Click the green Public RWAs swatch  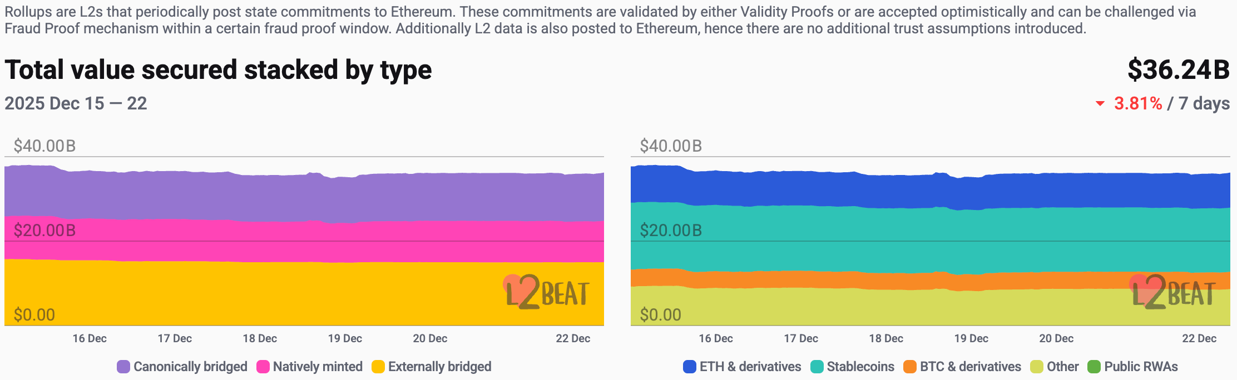(x=1094, y=367)
